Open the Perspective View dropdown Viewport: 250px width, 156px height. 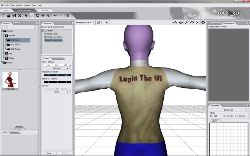point(85,23)
